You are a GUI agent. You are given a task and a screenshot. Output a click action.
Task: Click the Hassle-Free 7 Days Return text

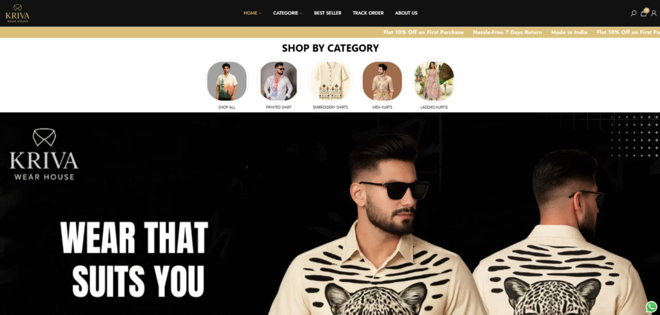[507, 32]
